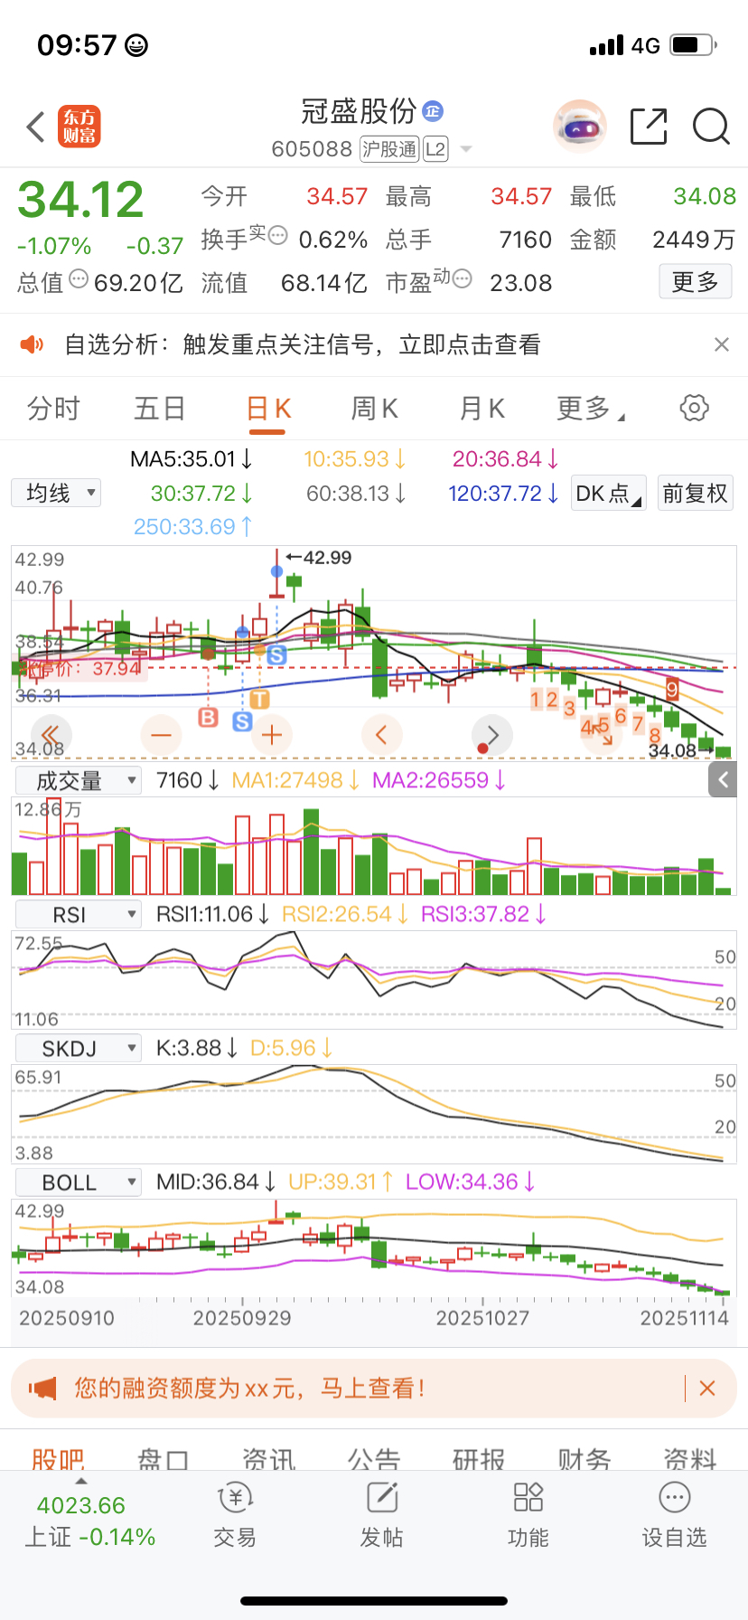Switch to the 五日 tab
This screenshot has height=1620, width=748.
tap(160, 409)
